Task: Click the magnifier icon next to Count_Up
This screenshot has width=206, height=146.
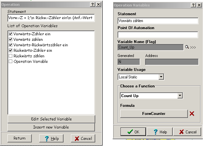Action: [x=187, y=47]
